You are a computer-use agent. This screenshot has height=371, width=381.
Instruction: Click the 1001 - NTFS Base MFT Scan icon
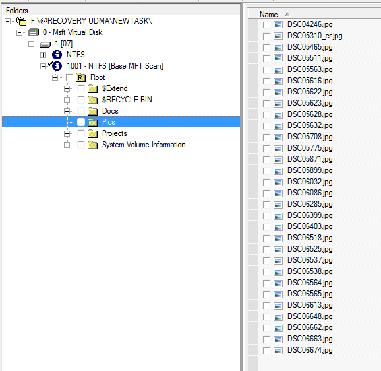coord(57,66)
